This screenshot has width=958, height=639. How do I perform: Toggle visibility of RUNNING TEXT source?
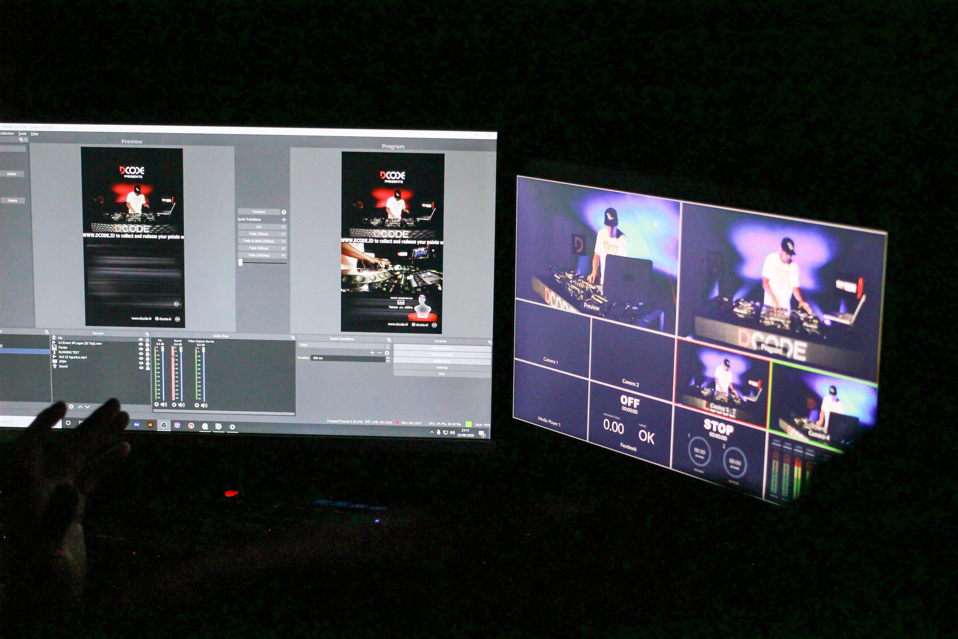[141, 353]
